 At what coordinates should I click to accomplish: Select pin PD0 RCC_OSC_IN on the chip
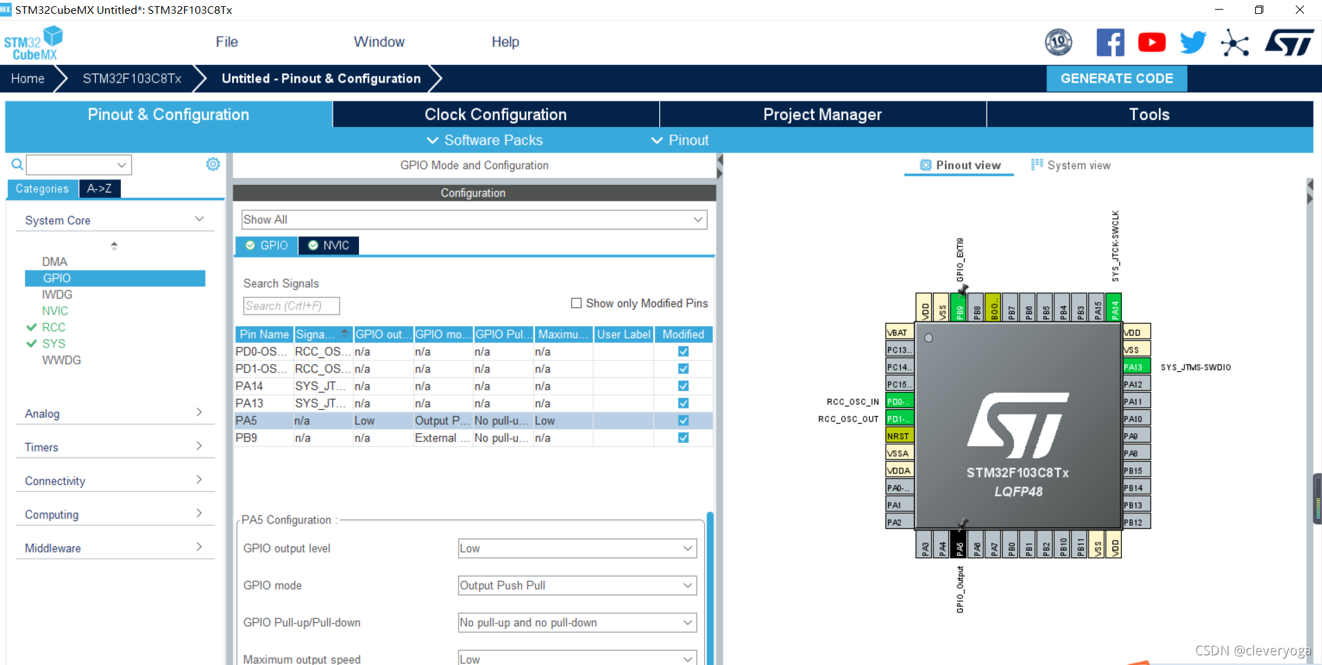(x=900, y=401)
